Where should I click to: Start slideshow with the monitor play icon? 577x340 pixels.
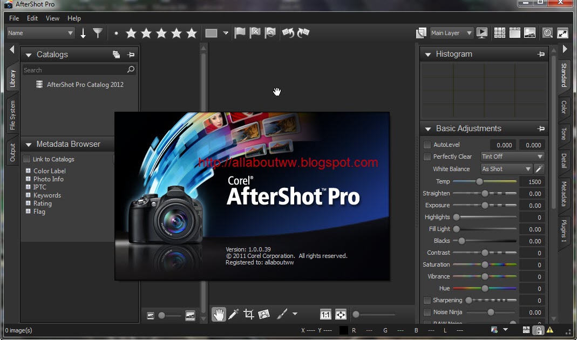click(x=481, y=33)
